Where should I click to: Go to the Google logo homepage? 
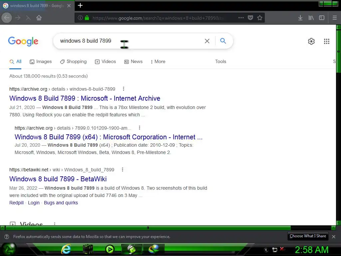click(23, 41)
